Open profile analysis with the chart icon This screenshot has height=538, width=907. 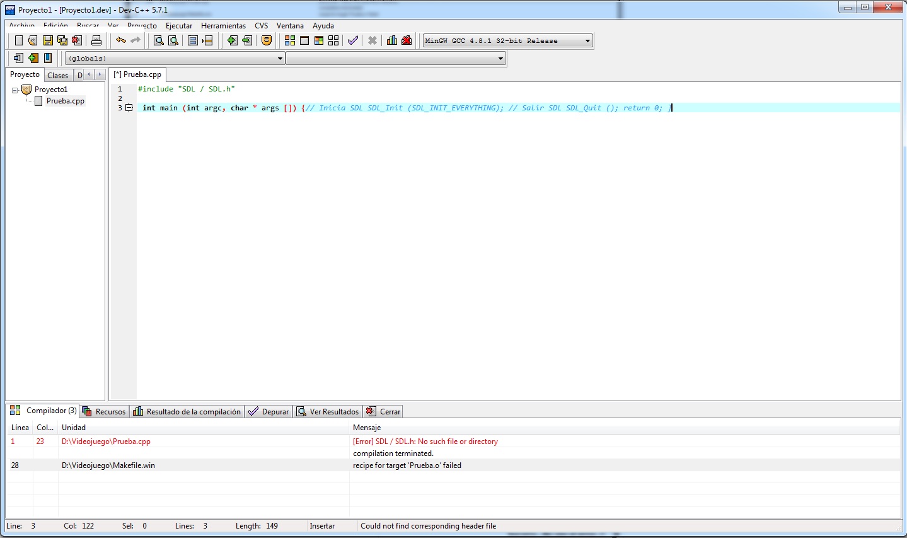coord(392,40)
